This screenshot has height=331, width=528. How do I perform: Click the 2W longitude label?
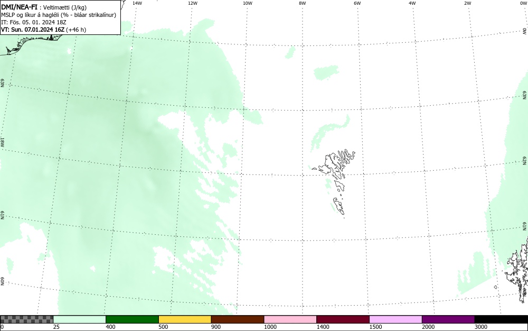[467, 3]
